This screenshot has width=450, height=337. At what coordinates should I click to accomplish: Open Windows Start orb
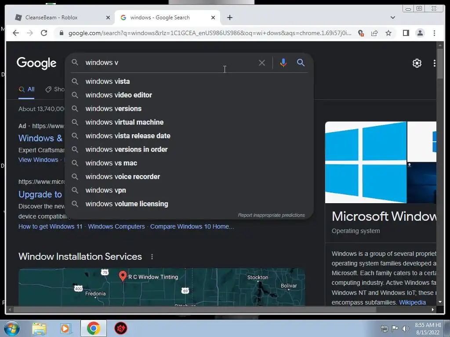click(x=12, y=328)
